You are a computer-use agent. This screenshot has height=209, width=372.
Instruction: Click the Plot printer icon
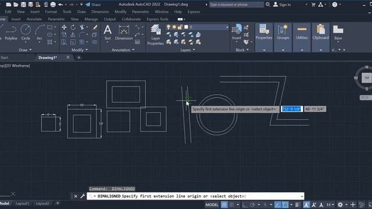coord(53,5)
